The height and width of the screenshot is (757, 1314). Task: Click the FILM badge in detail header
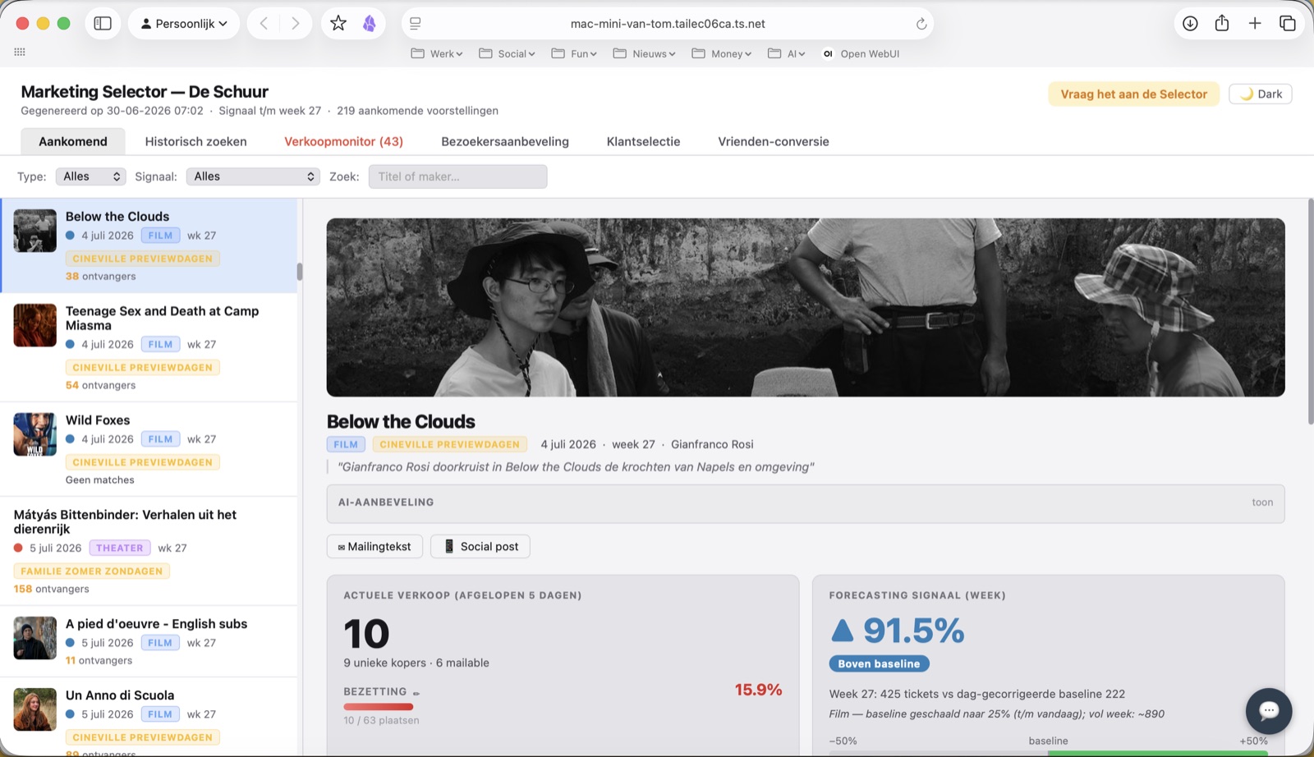tap(346, 444)
